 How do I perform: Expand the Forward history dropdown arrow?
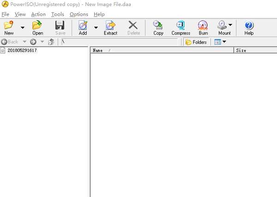[x=42, y=42]
